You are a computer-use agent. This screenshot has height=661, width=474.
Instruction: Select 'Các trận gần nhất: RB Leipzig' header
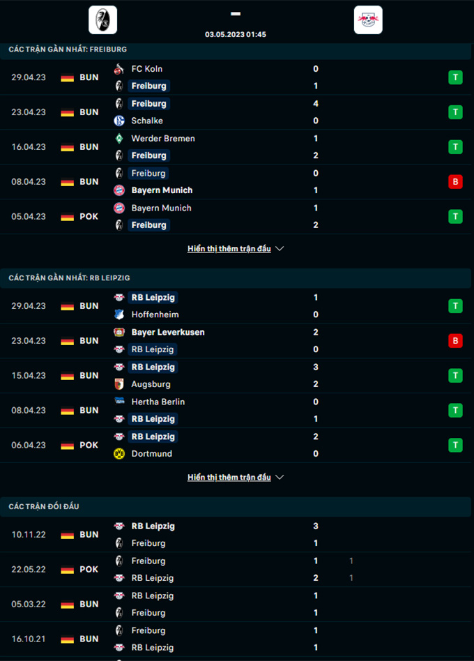point(69,278)
